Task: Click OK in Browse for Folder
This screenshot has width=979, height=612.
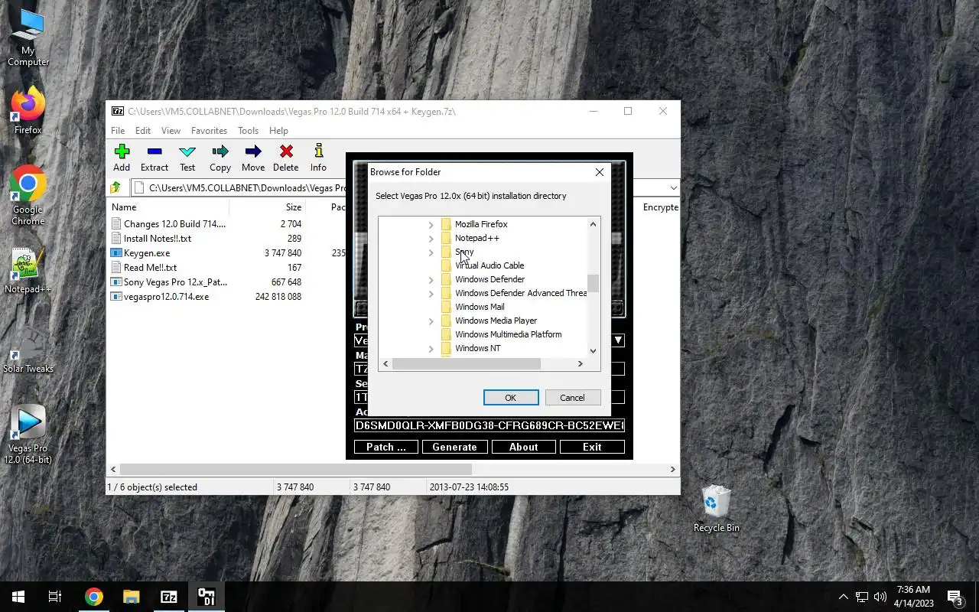Action: pos(511,398)
